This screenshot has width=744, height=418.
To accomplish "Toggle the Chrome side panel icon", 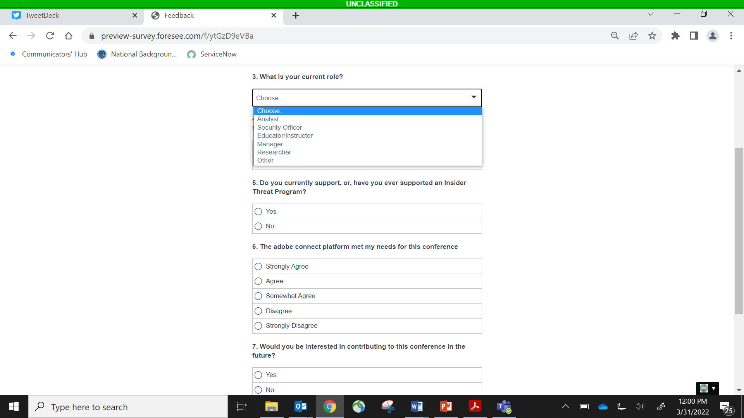I will [x=694, y=36].
